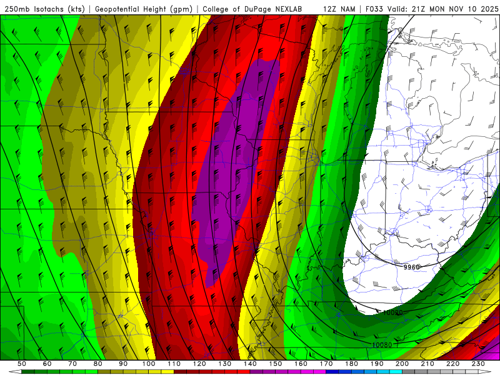500x375 pixels.
Task: Click the 150 value on the color scale
Action: (x=276, y=364)
